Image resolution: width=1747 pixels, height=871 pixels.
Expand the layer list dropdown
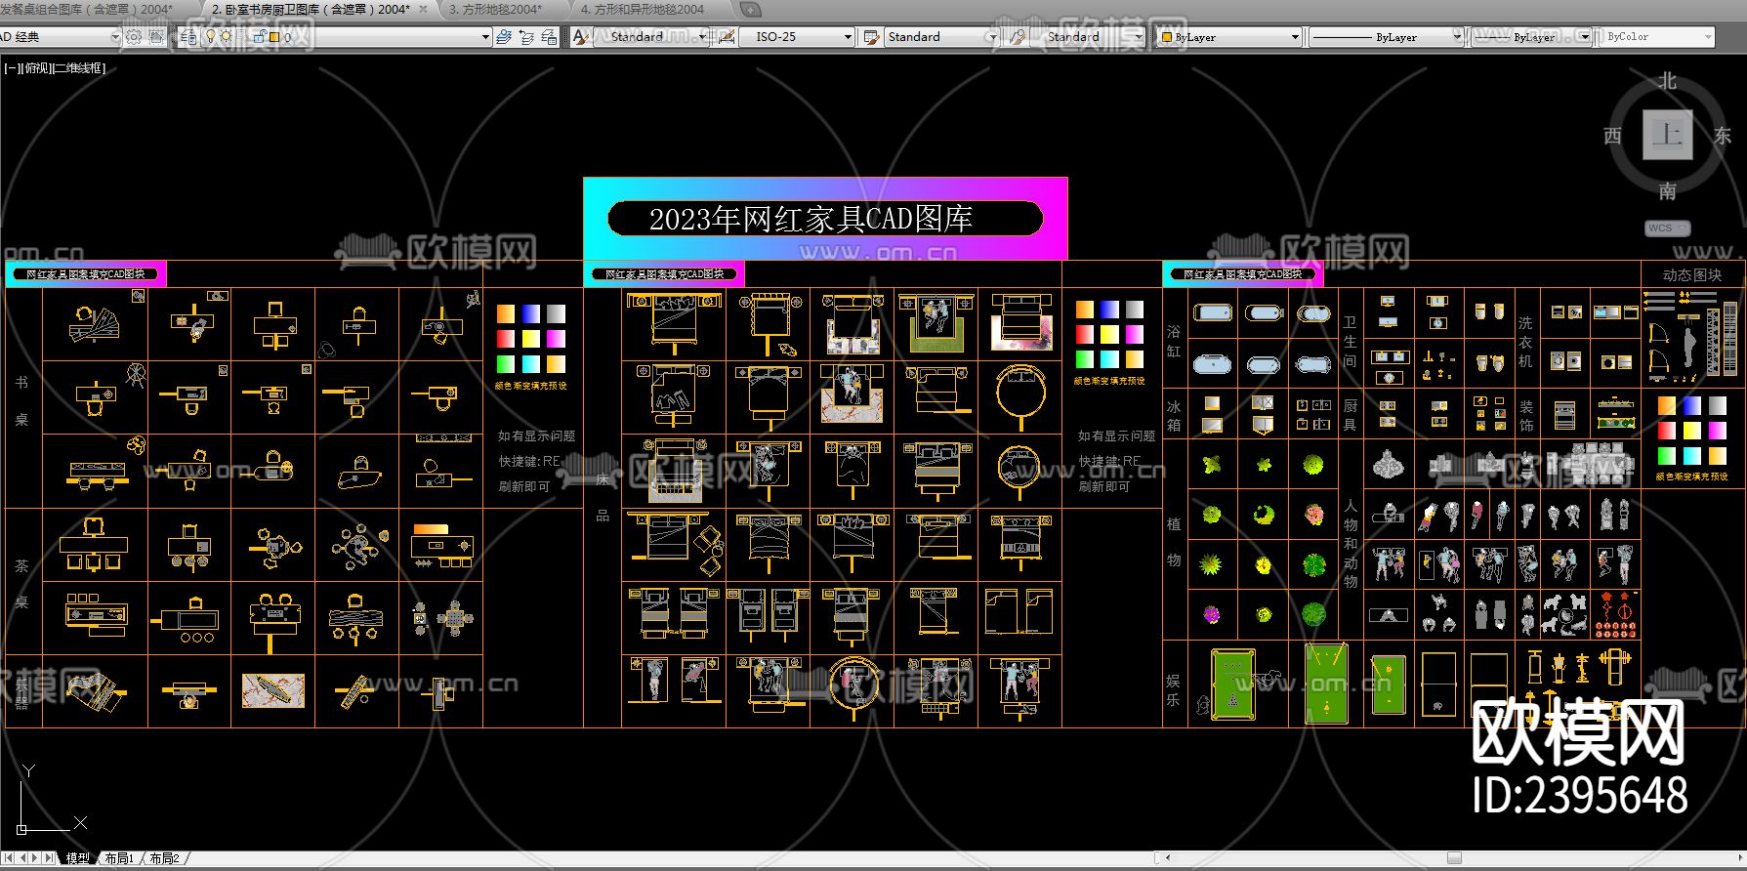[x=485, y=37]
